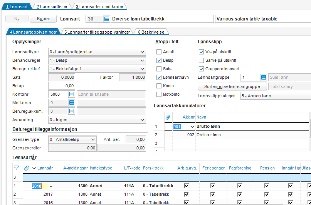Image resolution: width=311 pixels, height=205 pixels.
Task: Open the Motkonto lookup icon
Action: (72, 103)
